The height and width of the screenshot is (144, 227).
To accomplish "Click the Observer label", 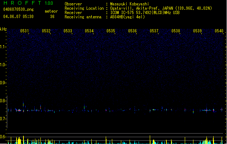I will [73, 4].
